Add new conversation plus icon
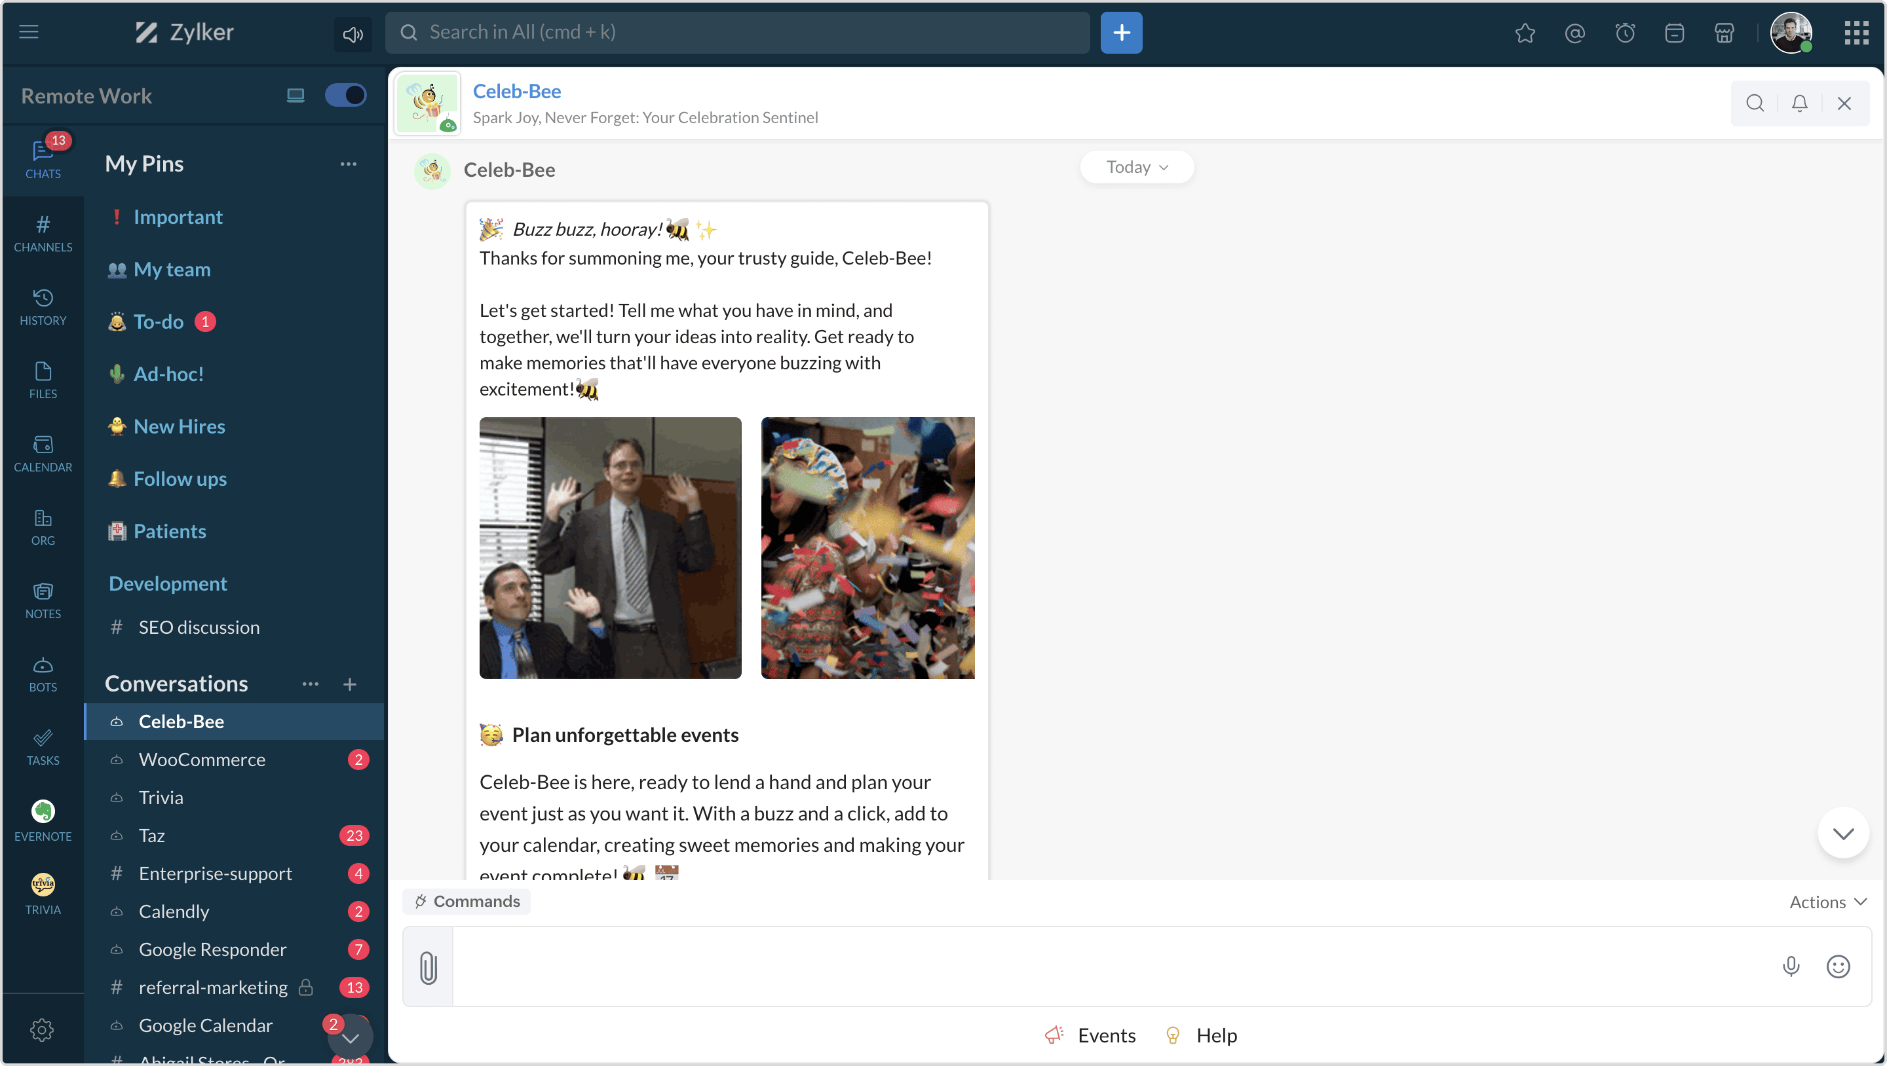Viewport: 1887px width, 1066px height. 350,684
